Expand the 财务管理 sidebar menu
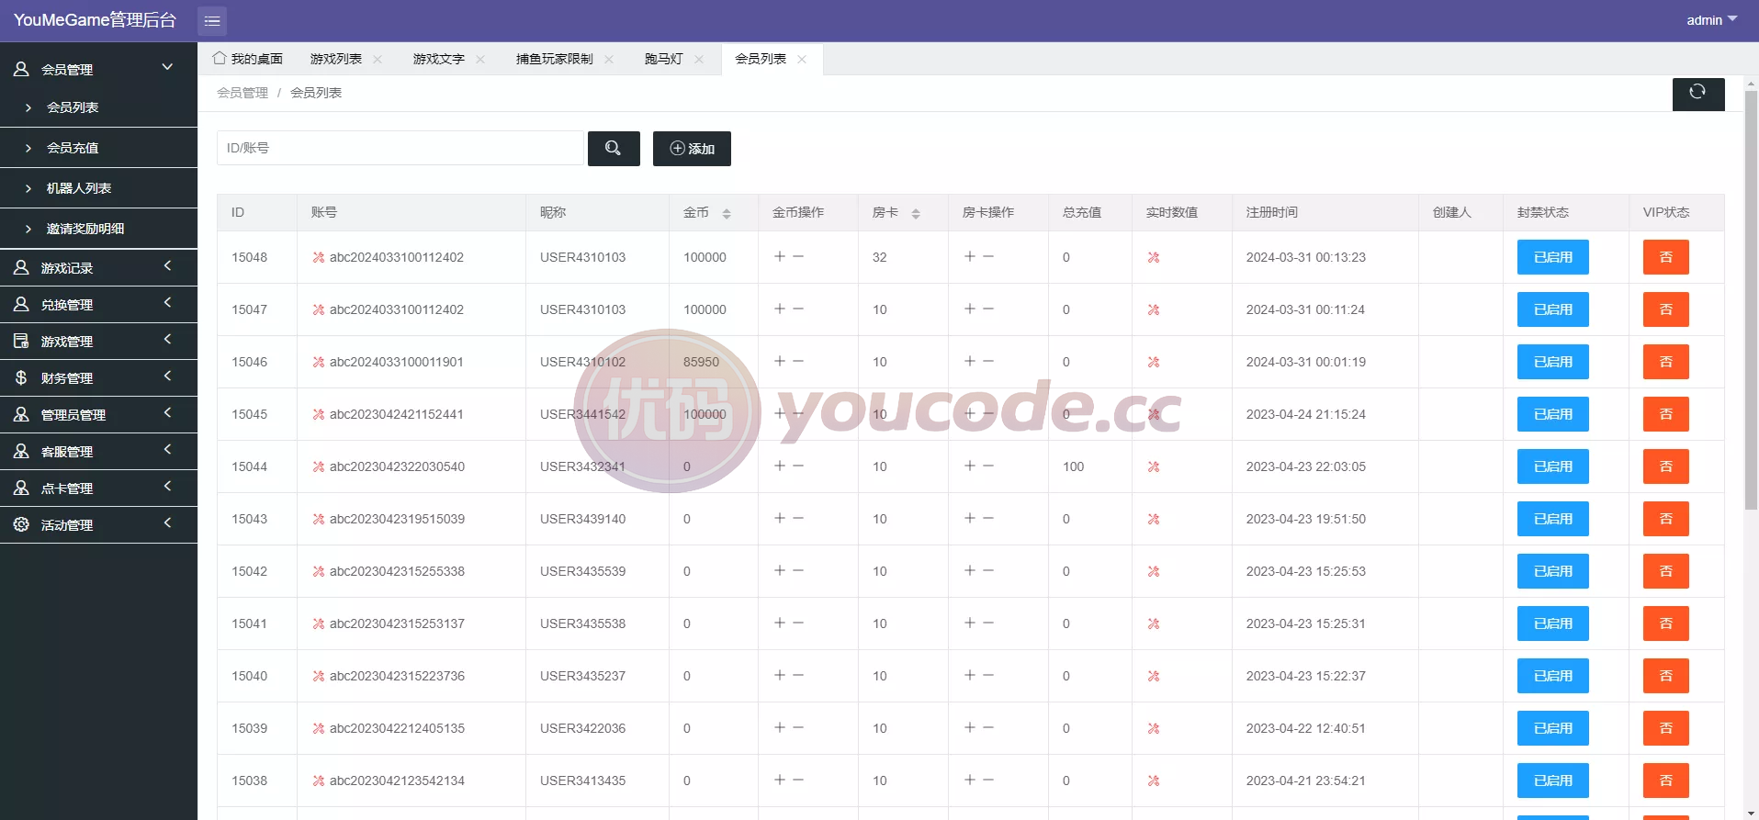The width and height of the screenshot is (1759, 820). coord(98,377)
